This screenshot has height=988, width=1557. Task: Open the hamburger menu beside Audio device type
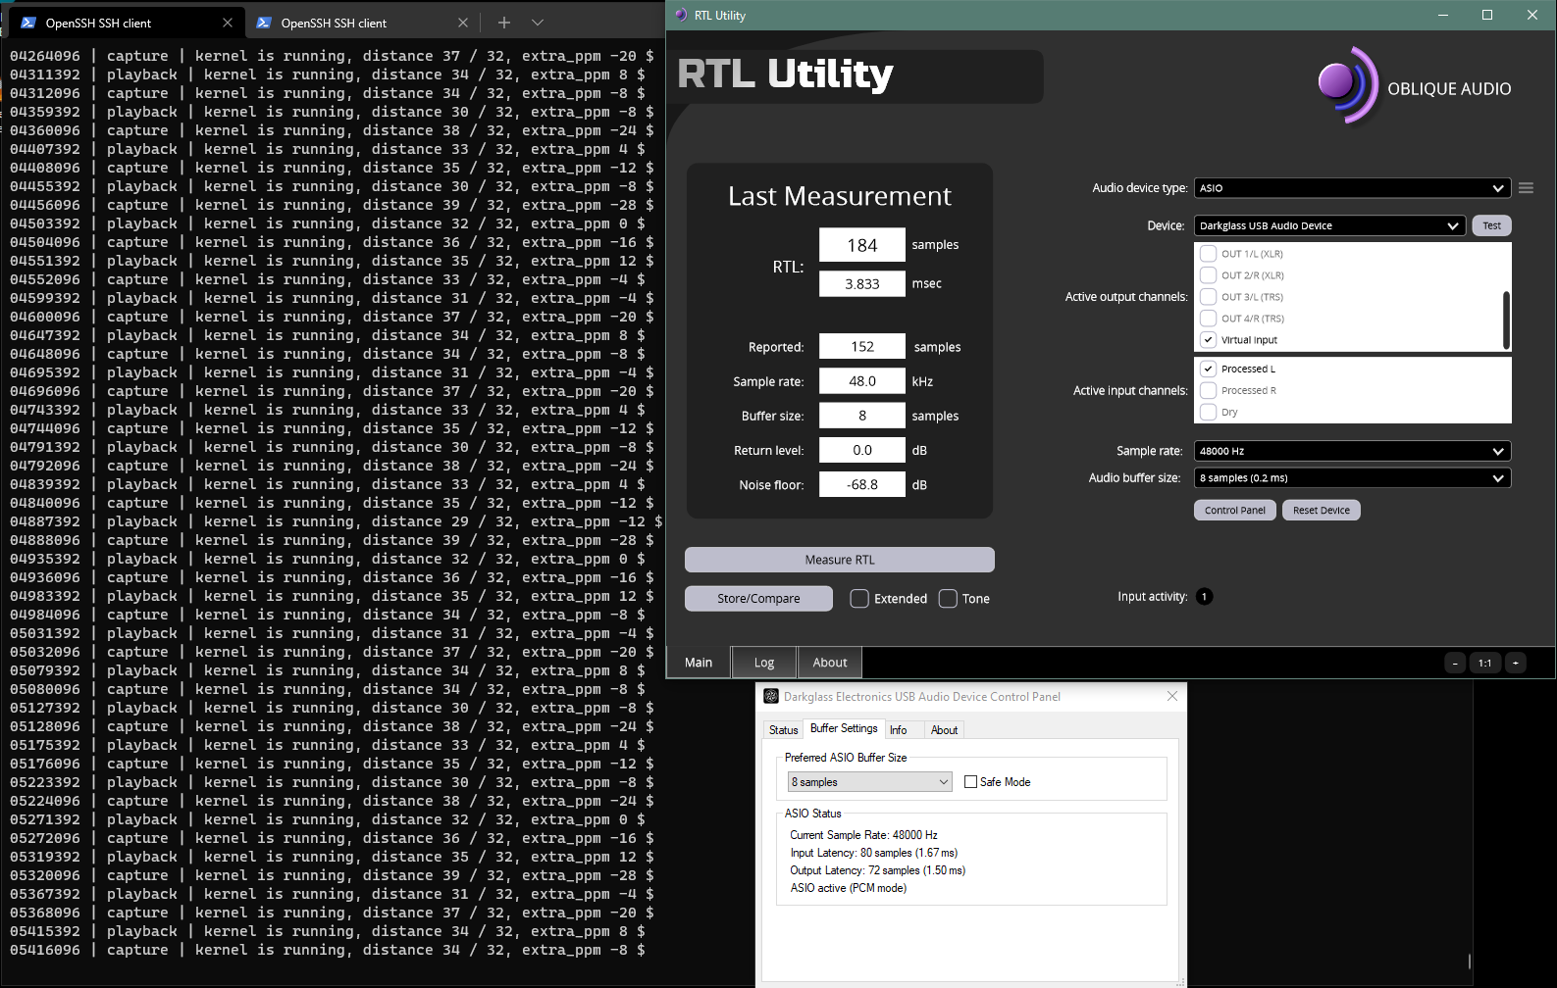pos(1526,188)
